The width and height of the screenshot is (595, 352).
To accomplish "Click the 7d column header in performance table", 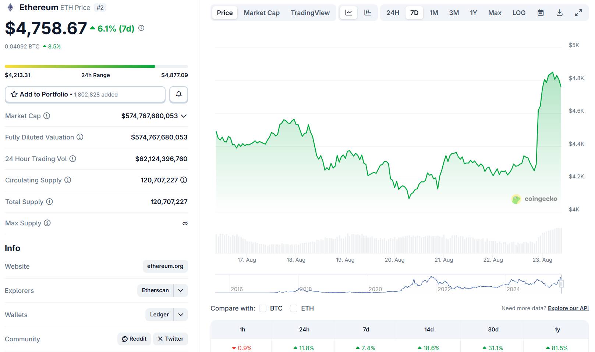I will click(x=366, y=330).
